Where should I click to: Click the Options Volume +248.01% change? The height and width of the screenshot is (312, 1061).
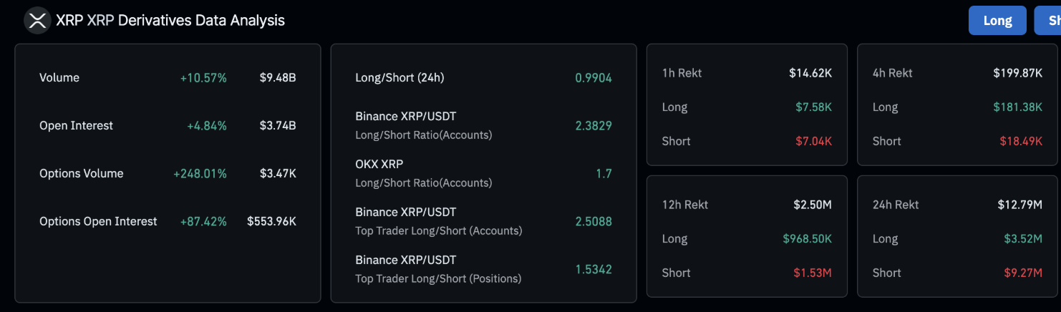pos(200,173)
